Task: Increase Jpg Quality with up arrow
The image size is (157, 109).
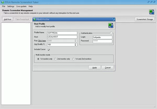Action: (75, 44)
